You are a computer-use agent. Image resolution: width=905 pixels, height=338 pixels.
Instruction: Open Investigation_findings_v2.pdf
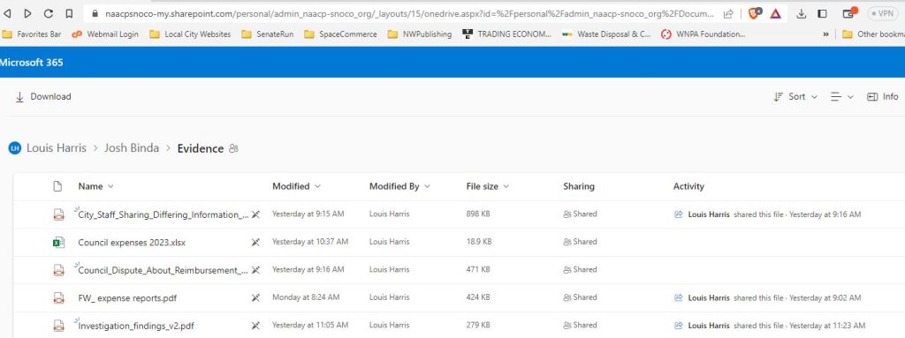pos(135,327)
